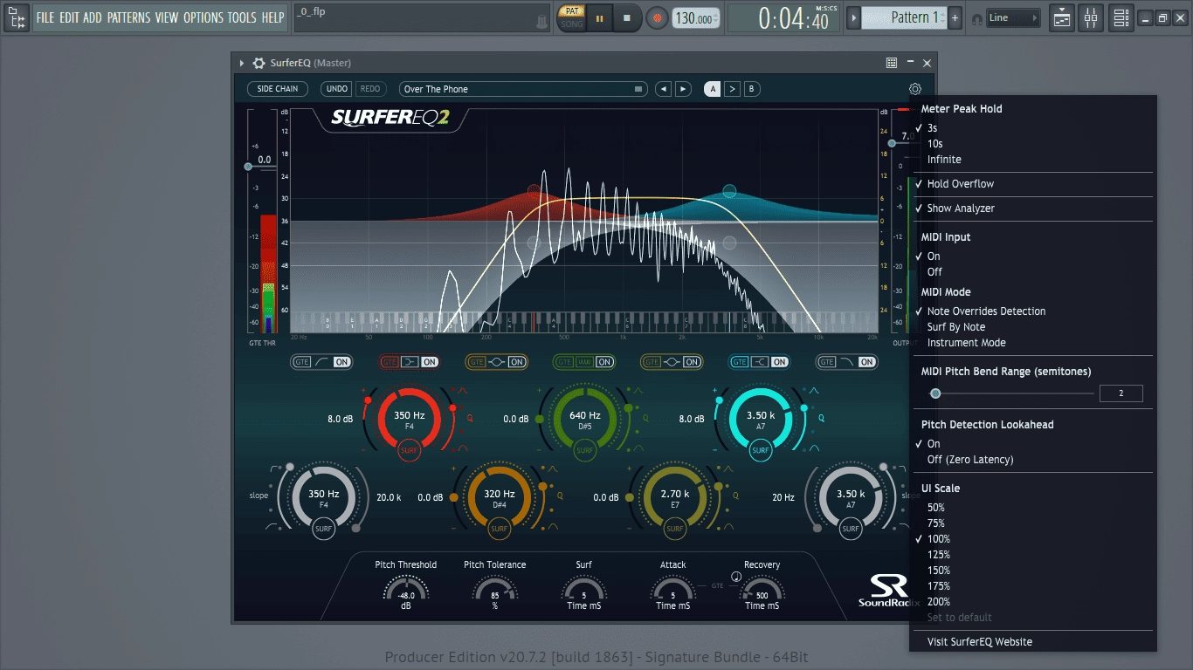Image resolution: width=1193 pixels, height=670 pixels.
Task: Click the SURF button on red 350 Hz band
Action: 409,451
